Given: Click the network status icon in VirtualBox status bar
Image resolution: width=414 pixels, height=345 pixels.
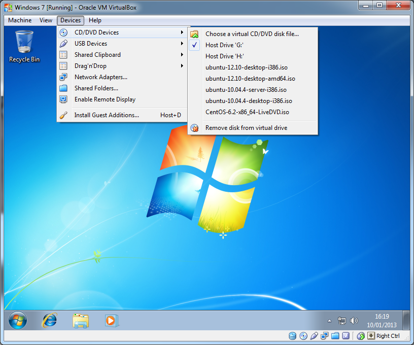Looking at the screenshot, I should 324,336.
